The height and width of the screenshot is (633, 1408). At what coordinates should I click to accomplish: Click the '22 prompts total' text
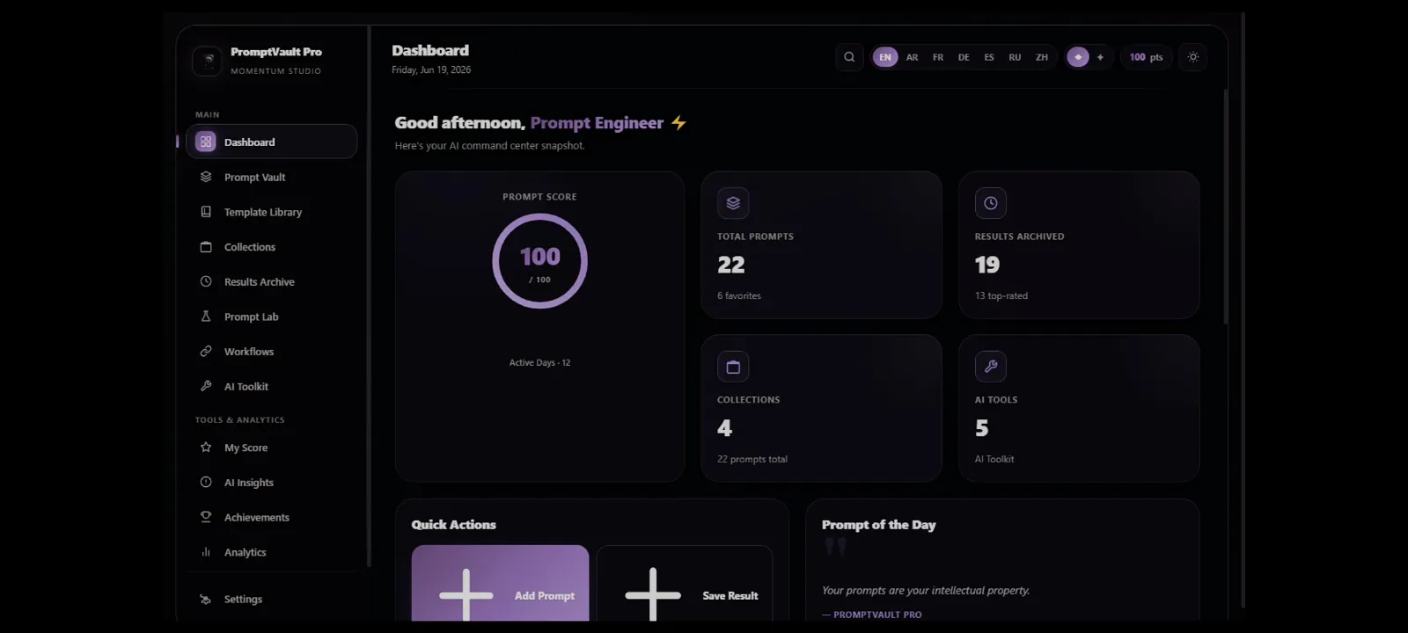click(x=752, y=459)
